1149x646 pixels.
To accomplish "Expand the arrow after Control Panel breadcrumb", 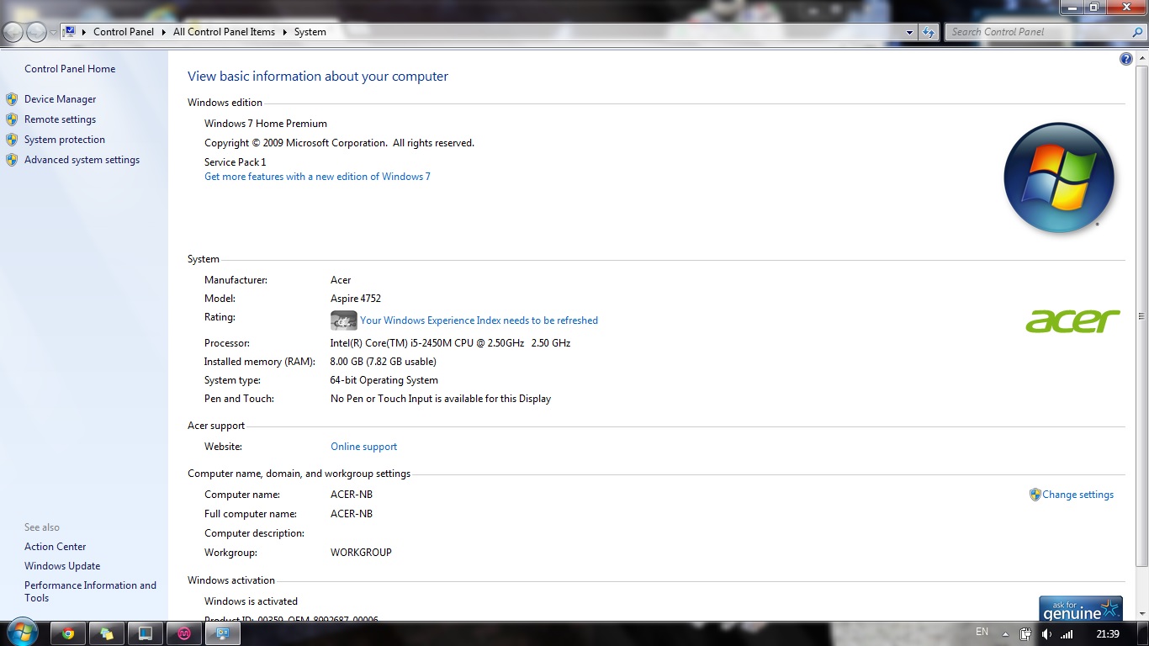I will pos(164,32).
